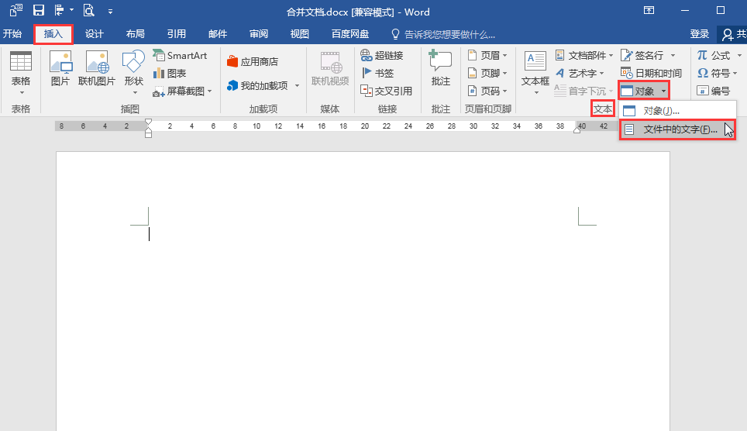The width and height of the screenshot is (747, 431).
Task: Click the left indent square ruler marker
Action: pyautogui.click(x=148, y=135)
